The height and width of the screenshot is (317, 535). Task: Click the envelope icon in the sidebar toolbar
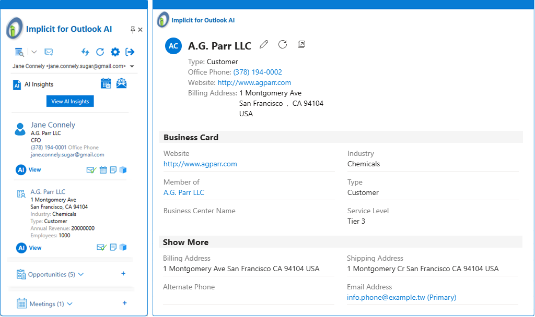[49, 52]
